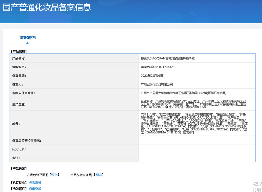Click filing number 粤G妆网备字2021744379

158,67
